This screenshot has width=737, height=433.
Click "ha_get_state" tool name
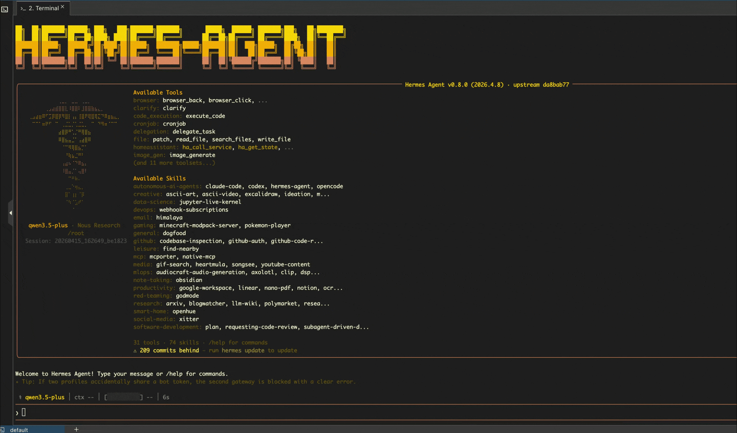(x=258, y=147)
